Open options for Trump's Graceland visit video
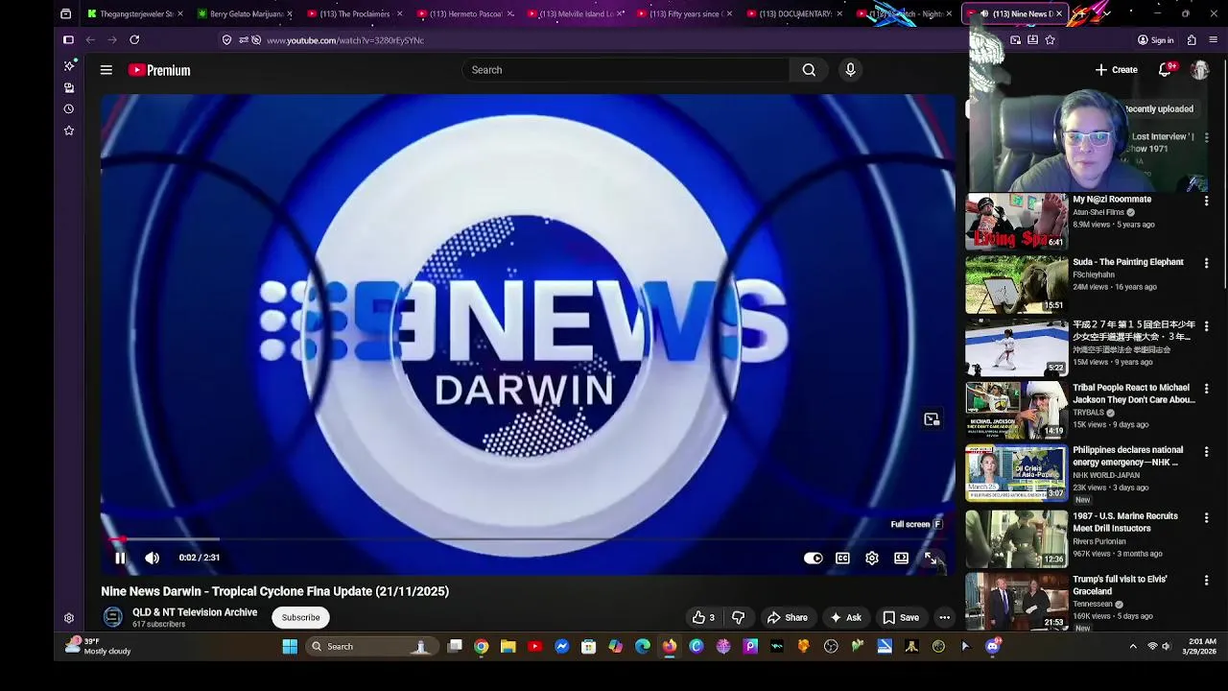 pos(1206,582)
